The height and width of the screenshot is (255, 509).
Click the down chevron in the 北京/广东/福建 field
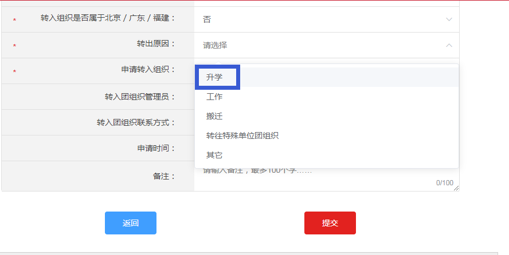(x=448, y=19)
